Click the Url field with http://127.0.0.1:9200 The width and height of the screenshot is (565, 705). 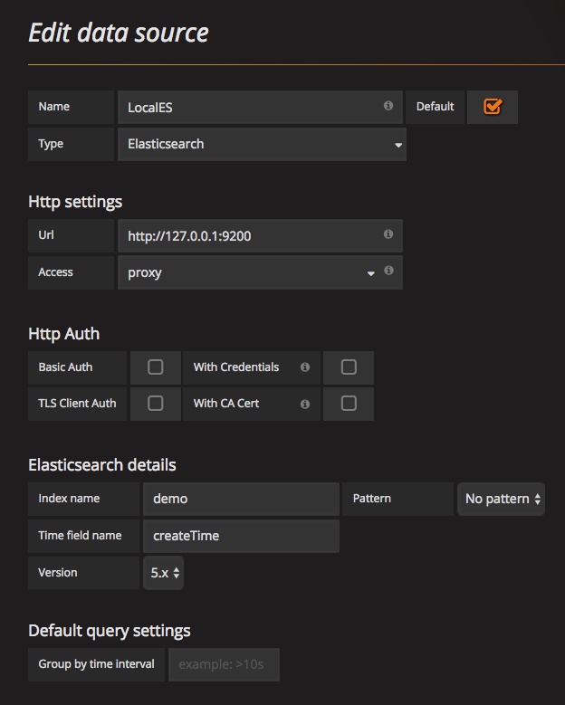point(249,235)
